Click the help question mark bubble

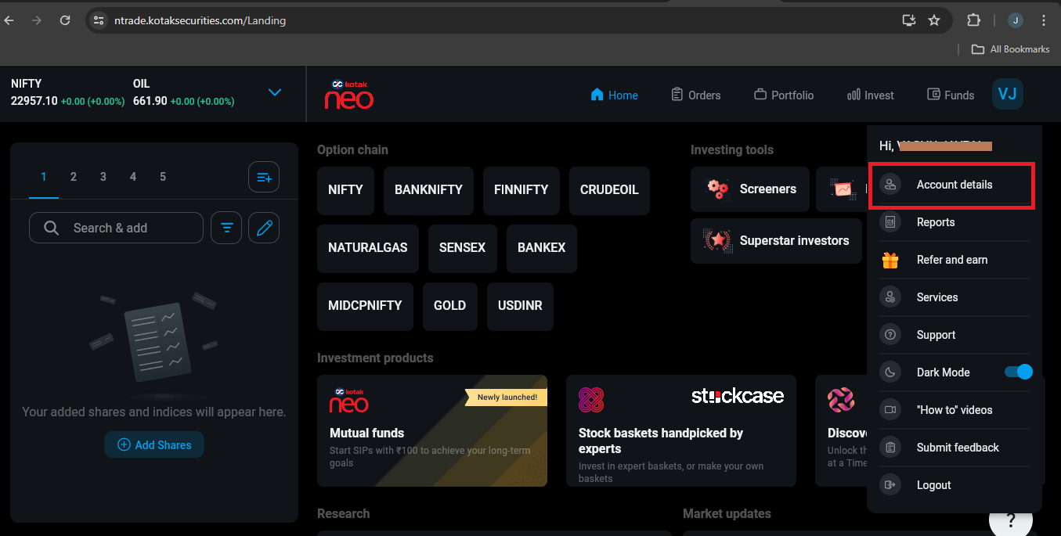[1010, 520]
